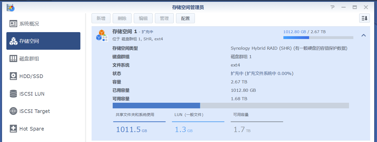Open the iSCSI LUN section
Viewport: 377px width, 142px height.
click(43, 94)
